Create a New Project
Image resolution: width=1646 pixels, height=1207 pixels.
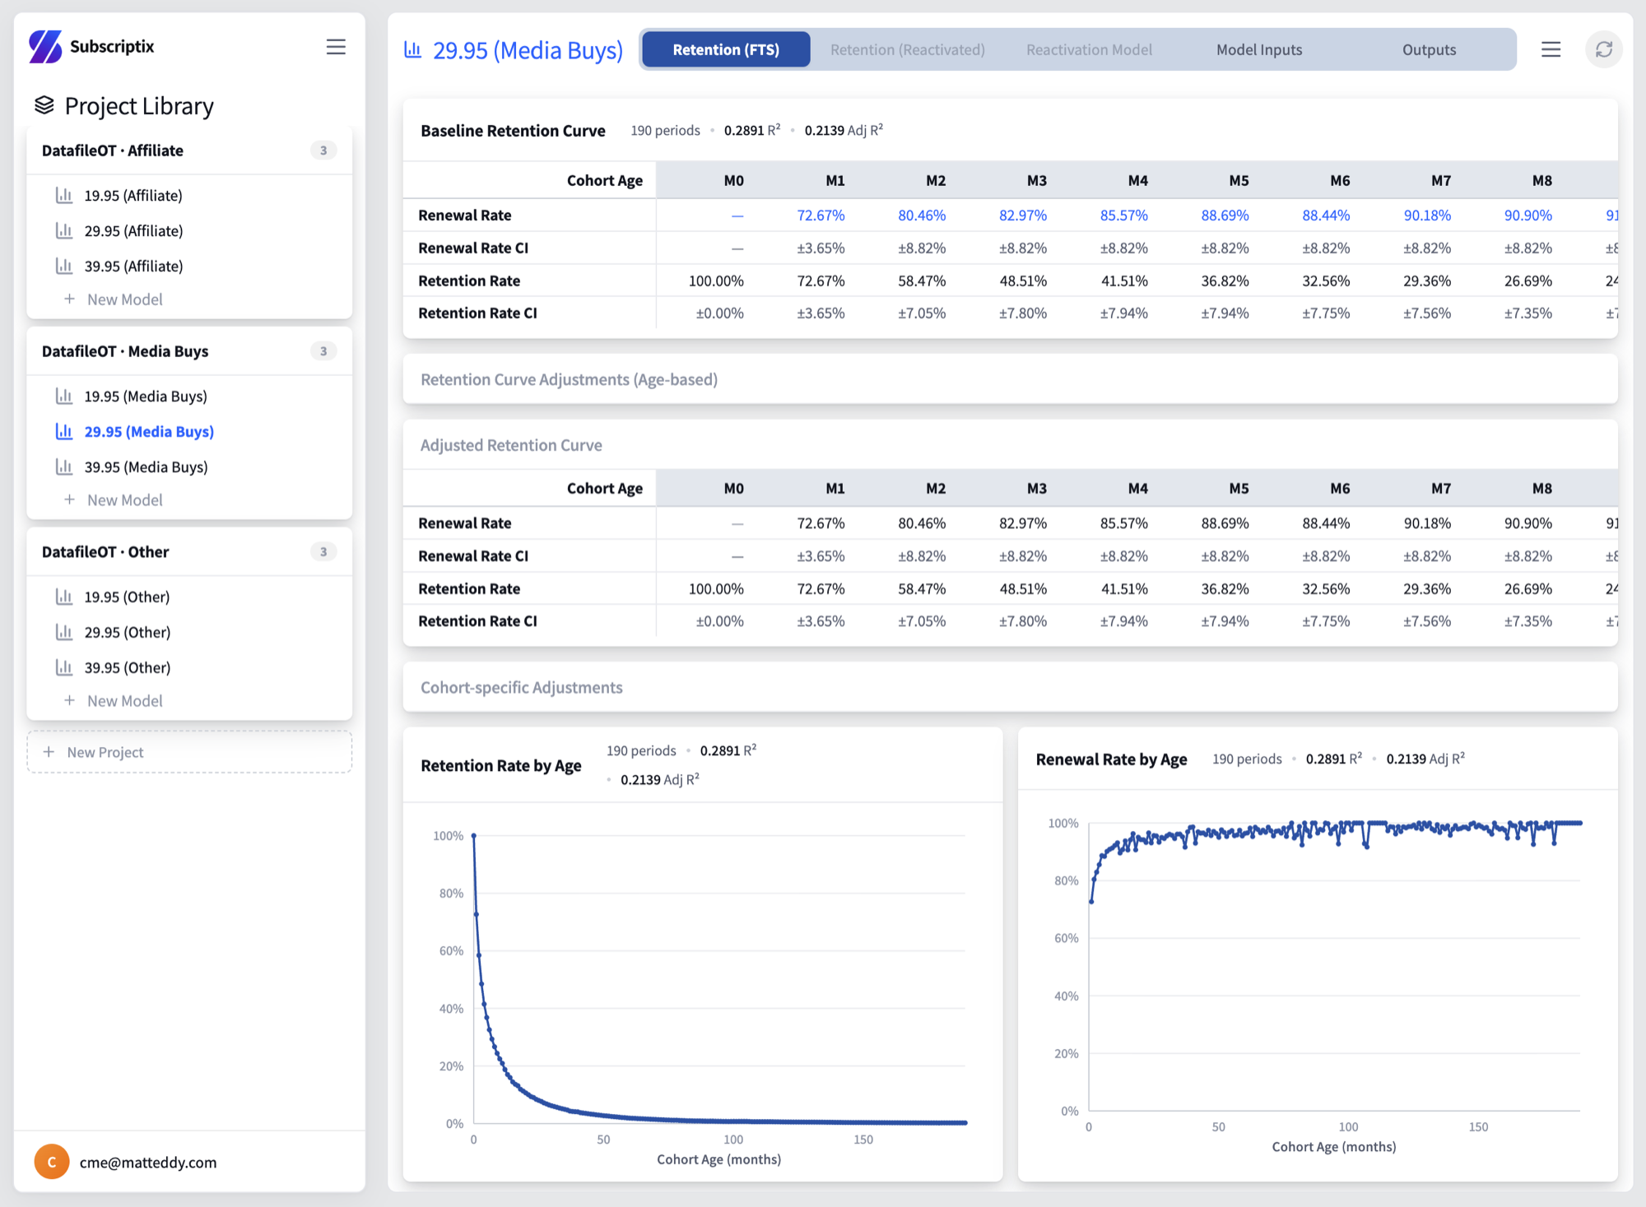189,752
